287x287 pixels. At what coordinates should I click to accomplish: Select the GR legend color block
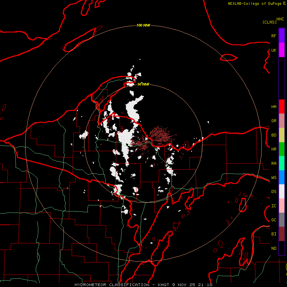282,121
